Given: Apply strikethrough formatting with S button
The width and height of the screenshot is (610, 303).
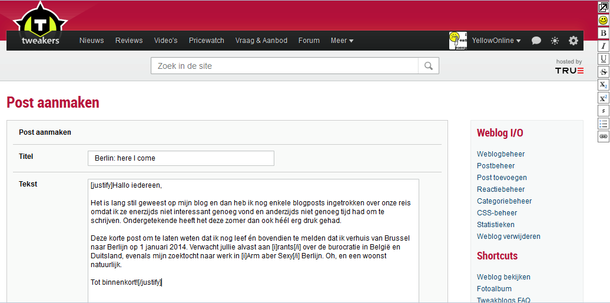Looking at the screenshot, I should (604, 72).
